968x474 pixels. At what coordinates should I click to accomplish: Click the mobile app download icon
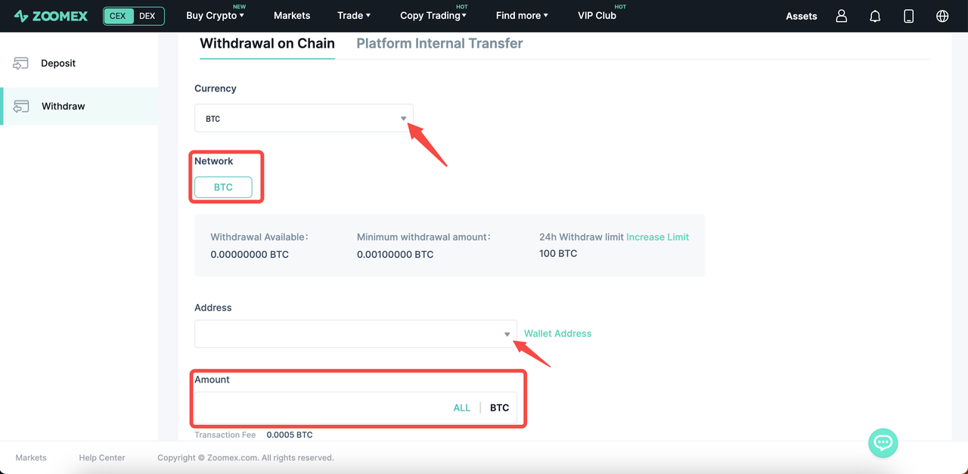909,16
